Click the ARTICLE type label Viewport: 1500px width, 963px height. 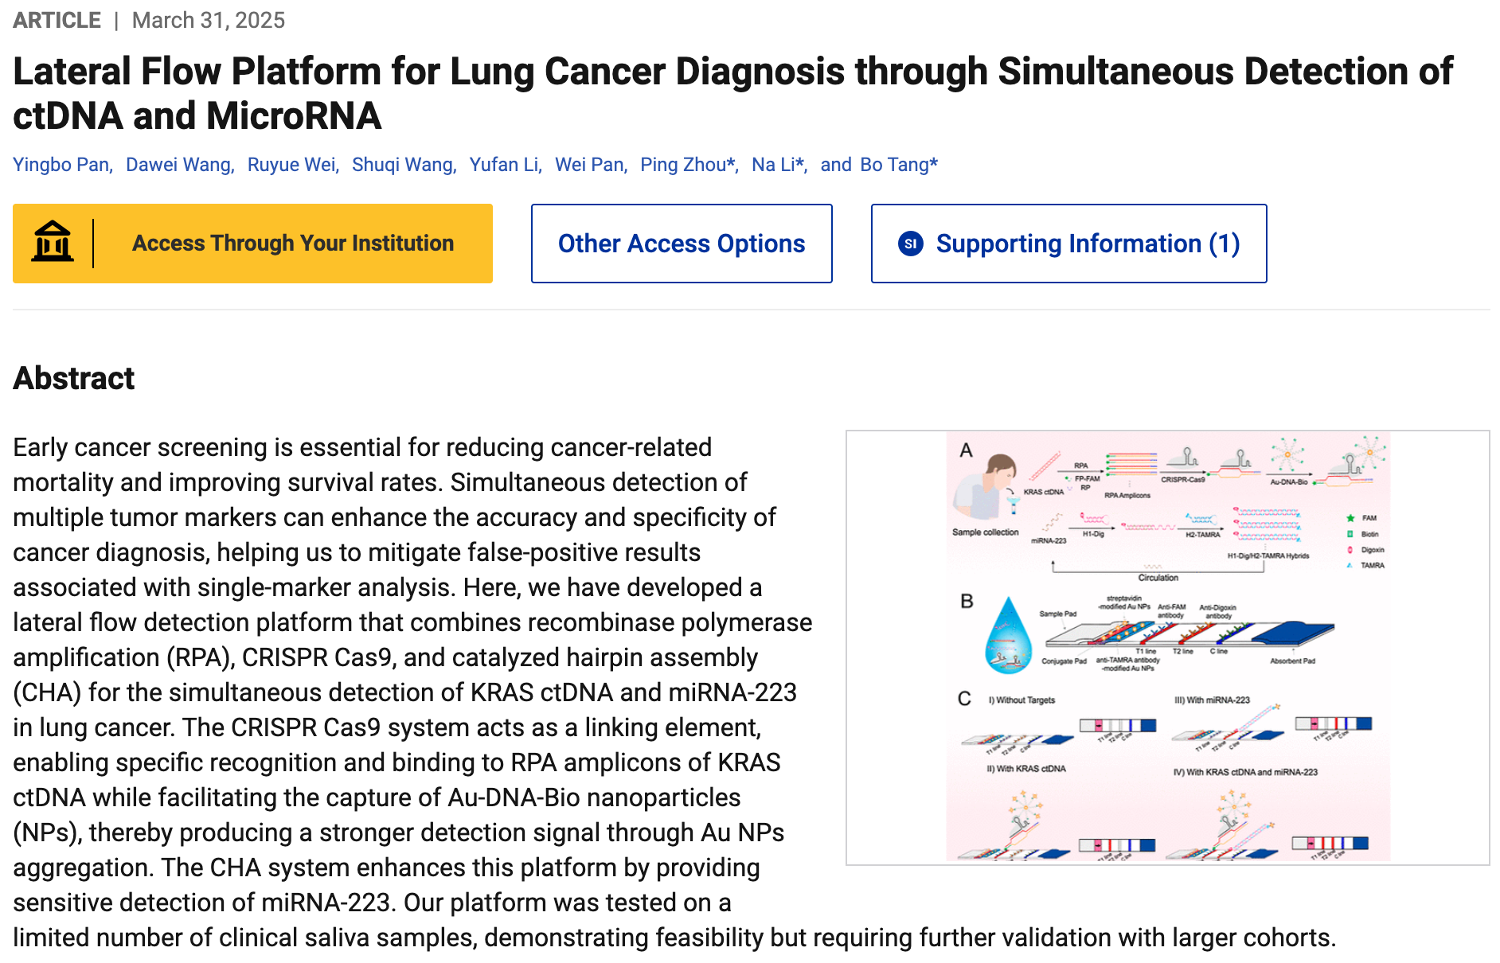click(x=57, y=21)
